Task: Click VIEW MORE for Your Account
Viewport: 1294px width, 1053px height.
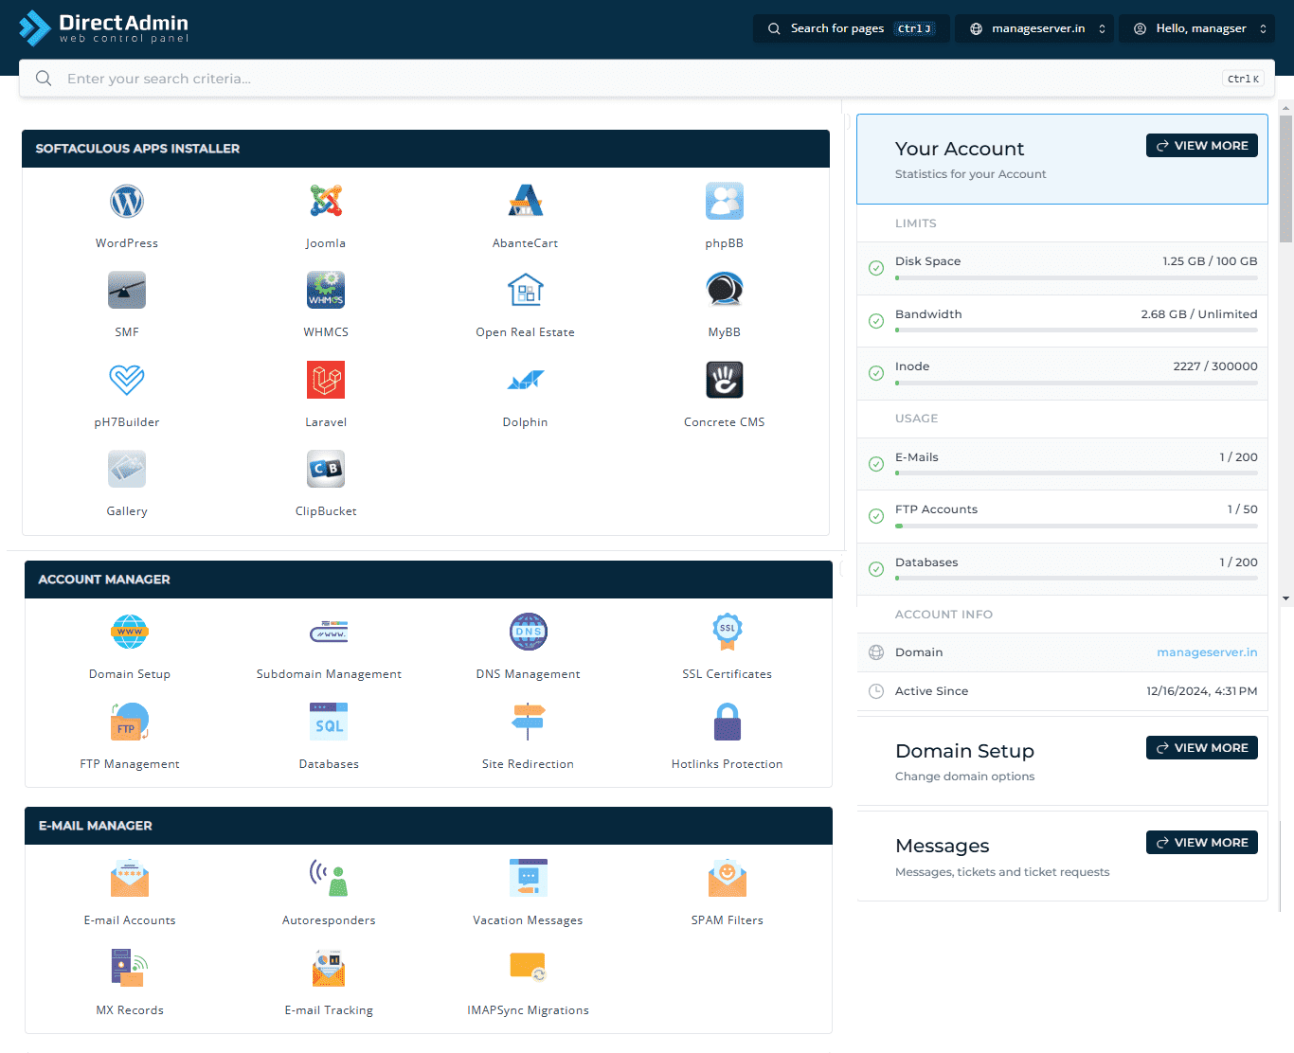Action: pyautogui.click(x=1202, y=146)
